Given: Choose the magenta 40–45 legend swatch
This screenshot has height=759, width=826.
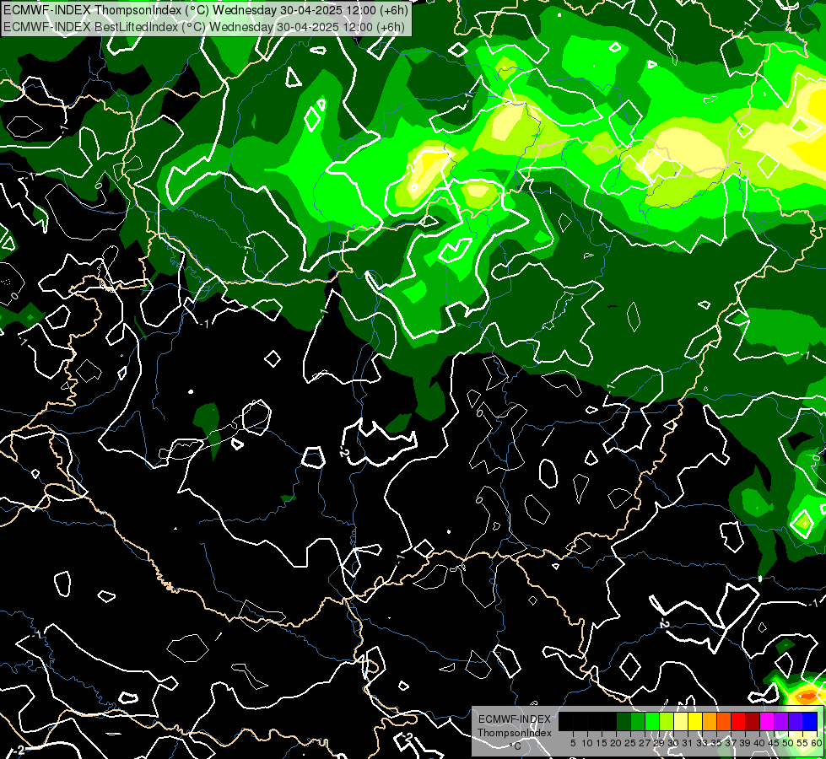Looking at the screenshot, I should 767,721.
